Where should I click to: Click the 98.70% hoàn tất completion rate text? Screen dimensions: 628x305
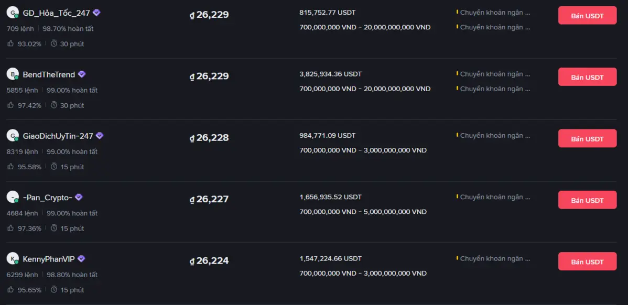[69, 28]
